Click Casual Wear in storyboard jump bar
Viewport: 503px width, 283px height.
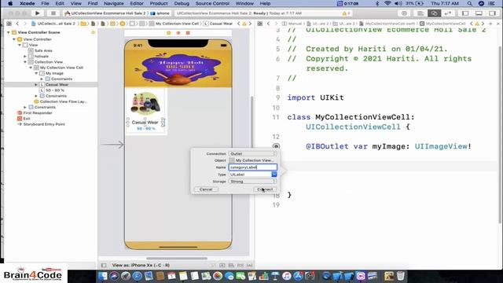click(218, 24)
